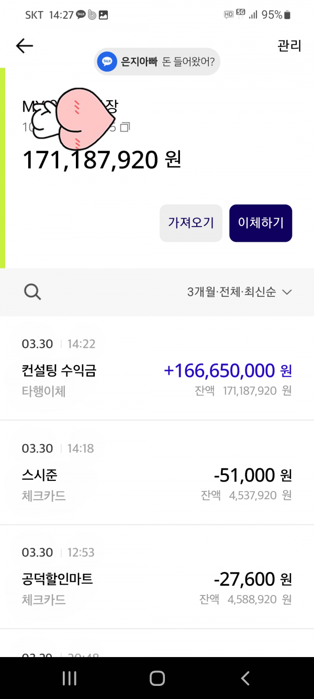Tap the 가져오기 button
The image size is (314, 699).
coord(191,223)
